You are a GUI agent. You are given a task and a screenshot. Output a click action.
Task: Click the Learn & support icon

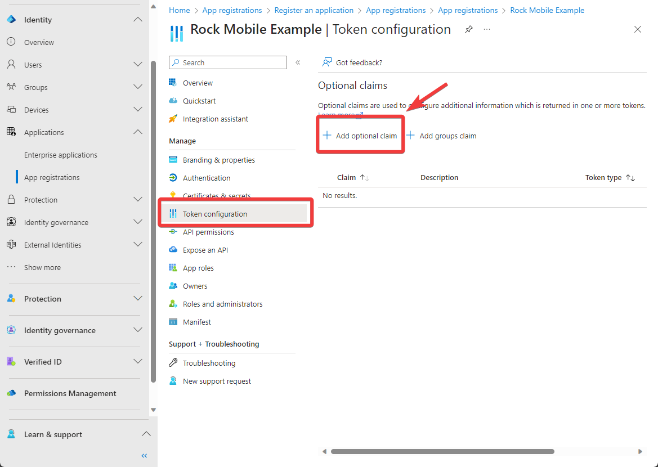tap(11, 434)
